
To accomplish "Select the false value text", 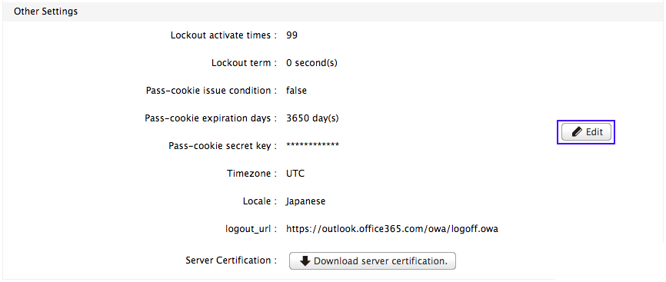I will coord(297,91).
